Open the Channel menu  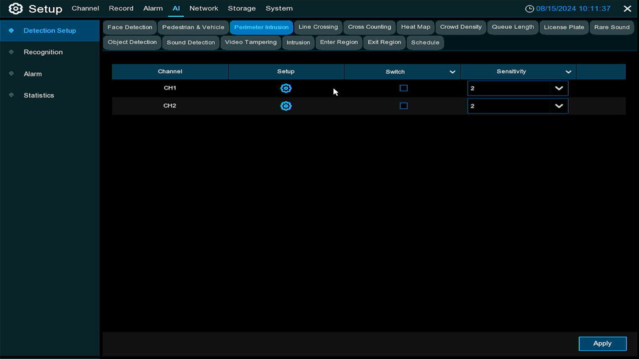click(x=85, y=9)
